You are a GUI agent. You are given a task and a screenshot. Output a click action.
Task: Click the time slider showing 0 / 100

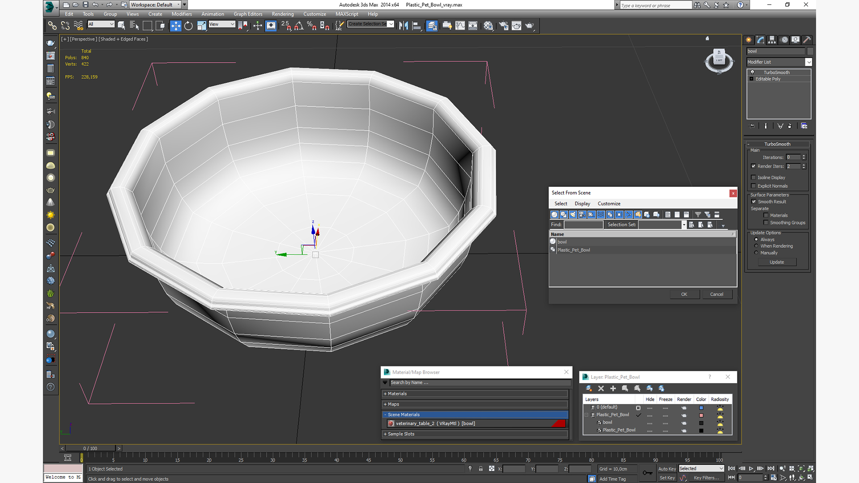[90, 448]
